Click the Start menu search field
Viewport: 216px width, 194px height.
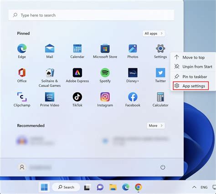point(91,15)
